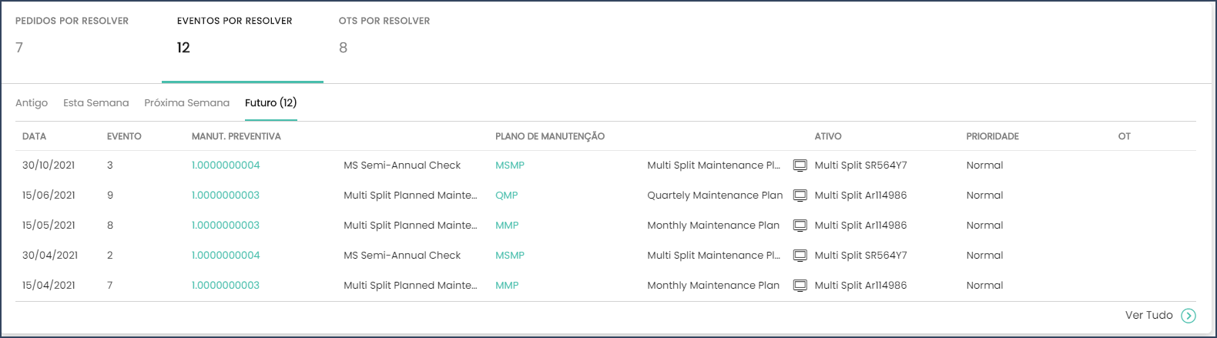Open preventive maintenance 1.0000000003 for event 9
Viewport: 1217px width, 338px height.
coord(226,196)
